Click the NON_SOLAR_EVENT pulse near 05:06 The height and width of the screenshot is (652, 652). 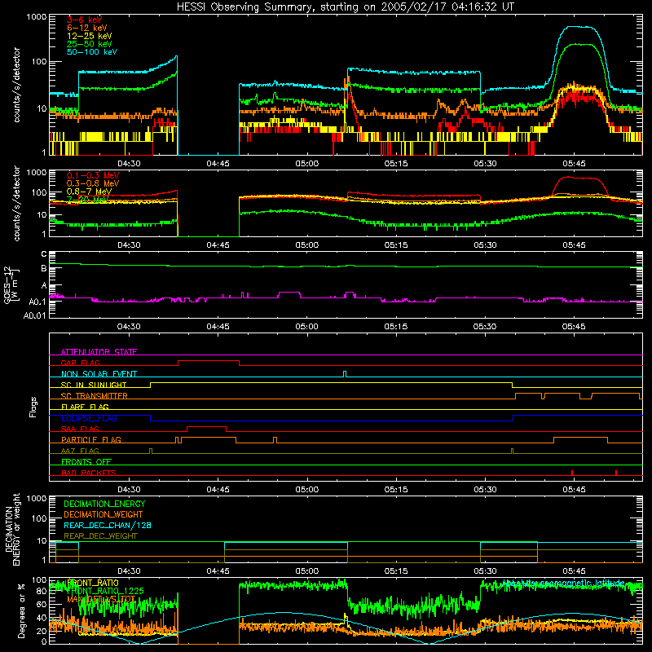345,374
